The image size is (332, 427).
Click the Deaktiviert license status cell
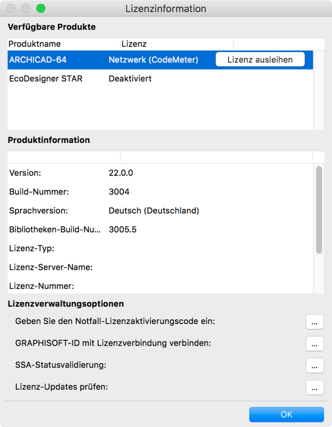(x=130, y=79)
